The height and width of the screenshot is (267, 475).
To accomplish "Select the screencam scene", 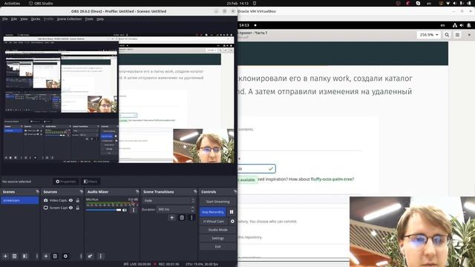I will click(20, 200).
